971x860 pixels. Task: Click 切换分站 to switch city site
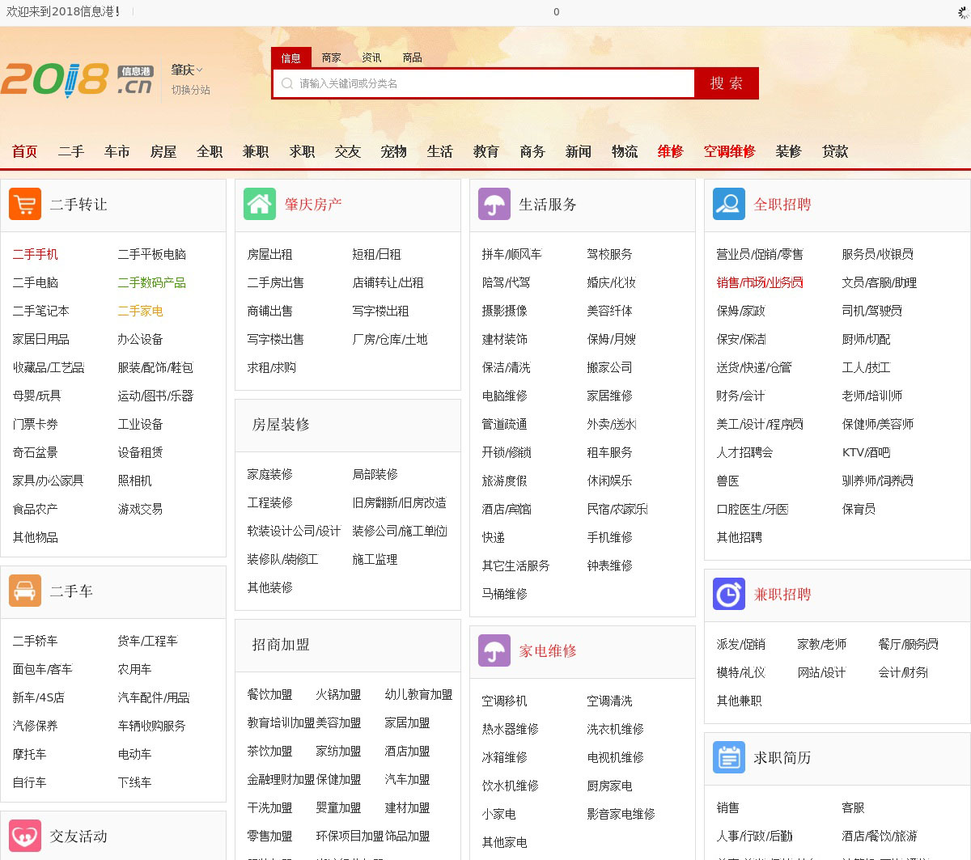[190, 90]
